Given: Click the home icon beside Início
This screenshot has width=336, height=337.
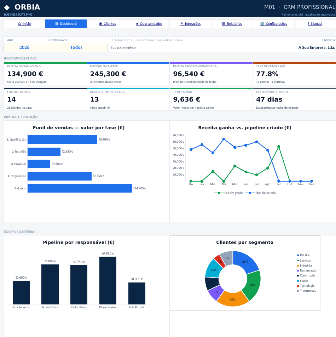Looking at the screenshot, I should [19, 24].
